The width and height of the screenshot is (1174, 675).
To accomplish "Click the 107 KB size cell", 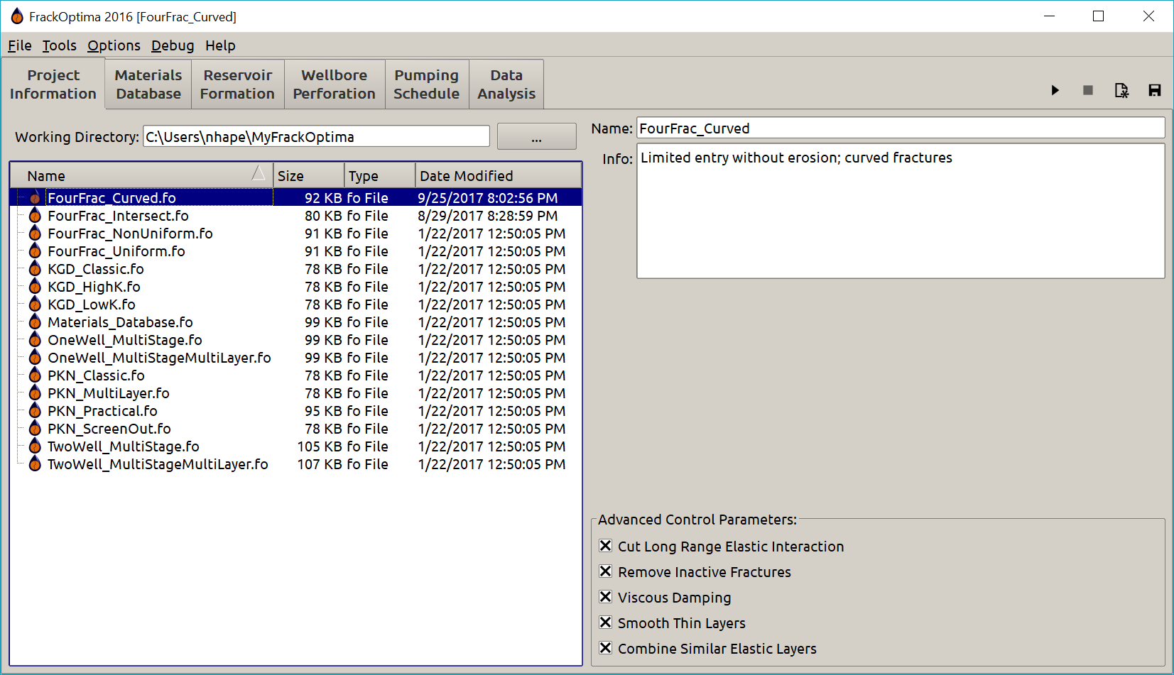I will (320, 463).
